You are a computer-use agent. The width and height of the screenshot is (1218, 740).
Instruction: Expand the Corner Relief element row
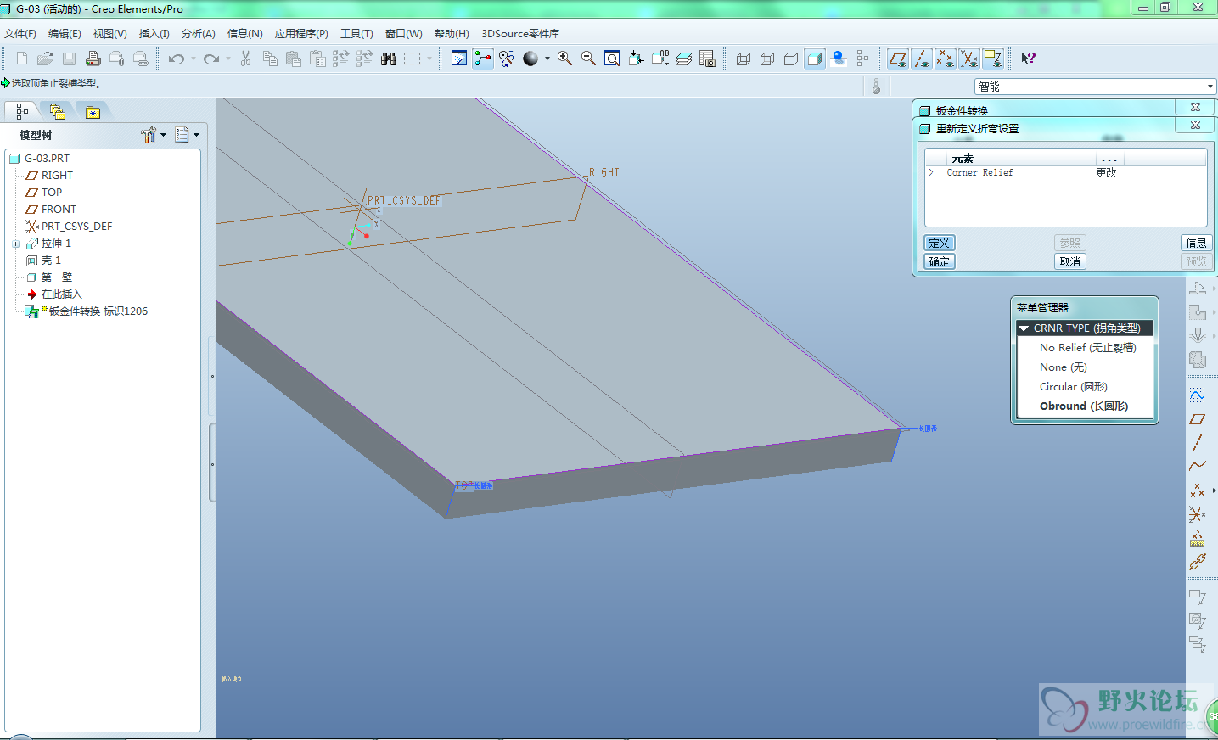(931, 172)
